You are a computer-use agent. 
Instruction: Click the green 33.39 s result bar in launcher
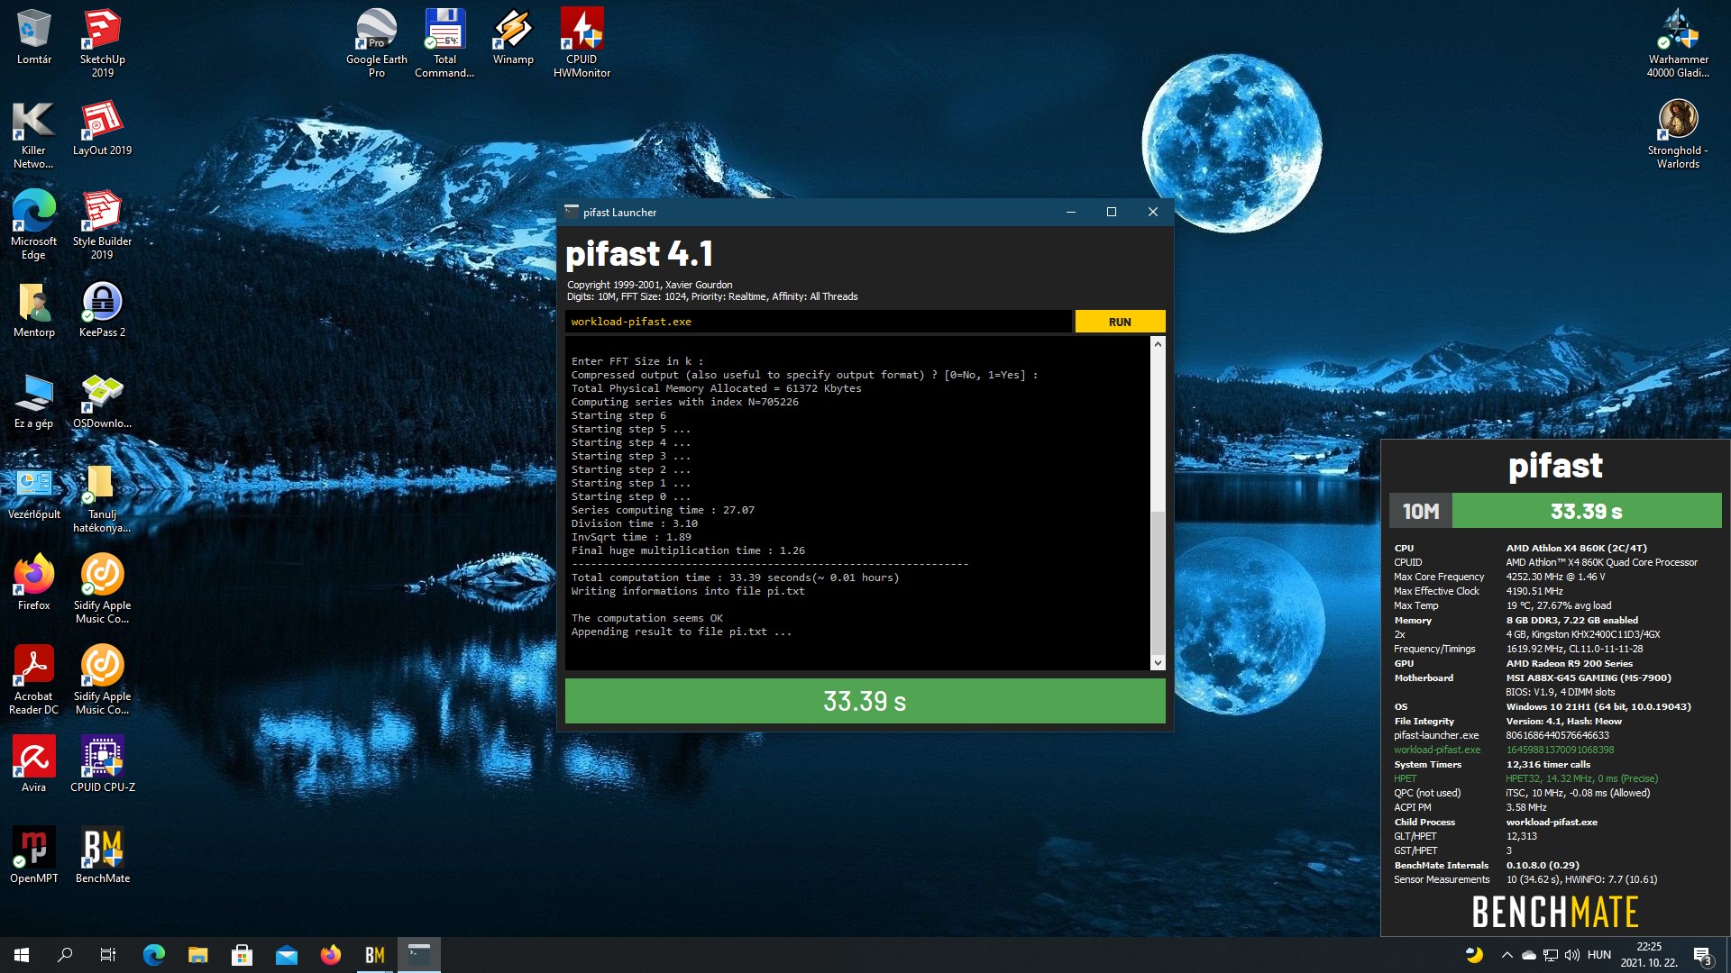[x=865, y=701]
